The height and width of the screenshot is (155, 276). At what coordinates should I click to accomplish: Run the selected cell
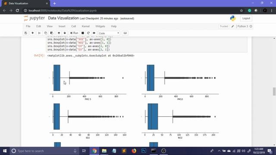[74, 33]
